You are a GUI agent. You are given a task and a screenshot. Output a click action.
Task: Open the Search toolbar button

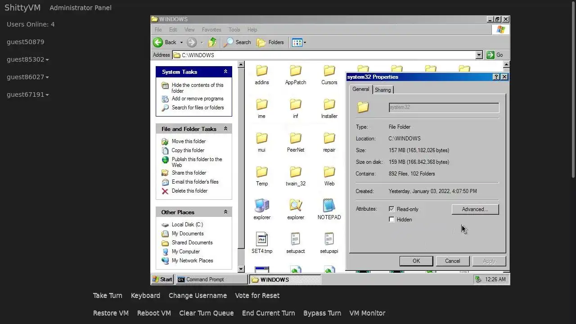pos(238,42)
